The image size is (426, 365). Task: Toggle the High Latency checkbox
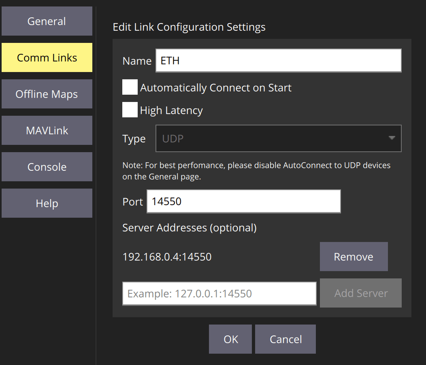point(130,110)
